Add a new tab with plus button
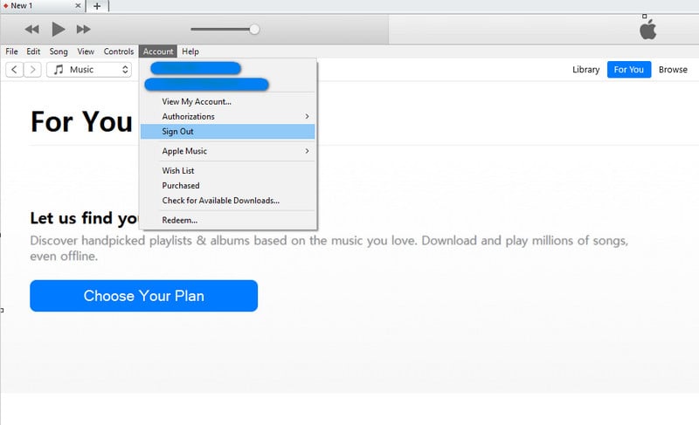 click(97, 6)
